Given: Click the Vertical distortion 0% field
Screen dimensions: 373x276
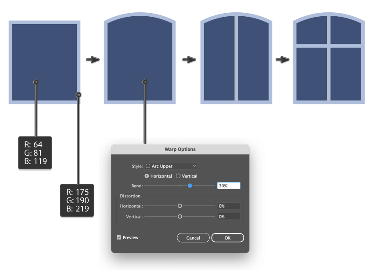Looking at the screenshot, I should point(229,216).
